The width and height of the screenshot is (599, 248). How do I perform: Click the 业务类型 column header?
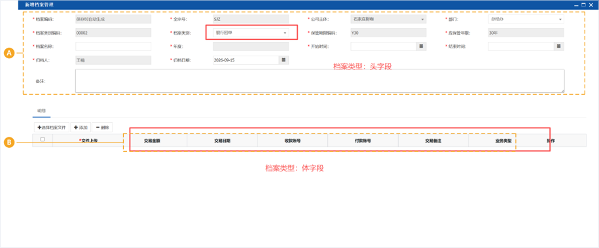pos(503,141)
